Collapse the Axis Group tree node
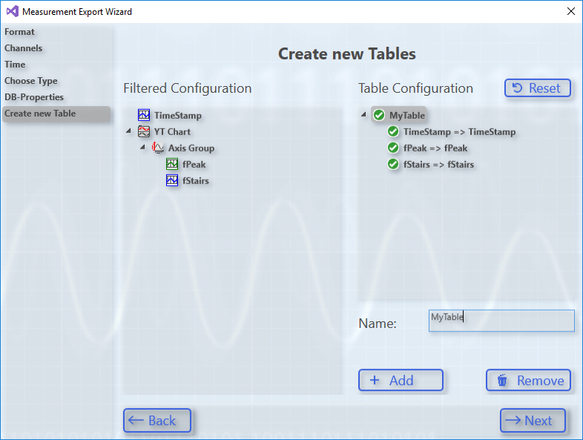The width and height of the screenshot is (583, 440). 142,148
